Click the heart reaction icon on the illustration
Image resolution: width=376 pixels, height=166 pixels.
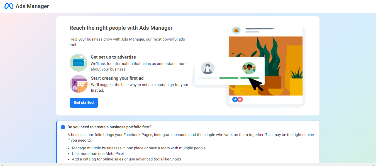click(240, 99)
